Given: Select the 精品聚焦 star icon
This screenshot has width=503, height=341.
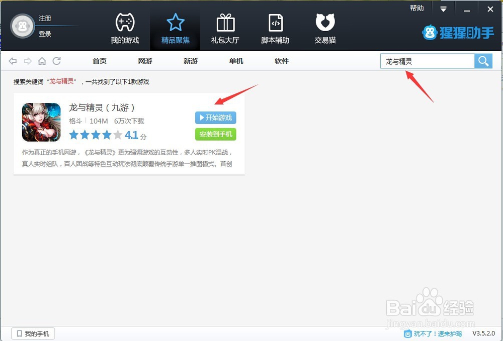Looking at the screenshot, I should [175, 23].
